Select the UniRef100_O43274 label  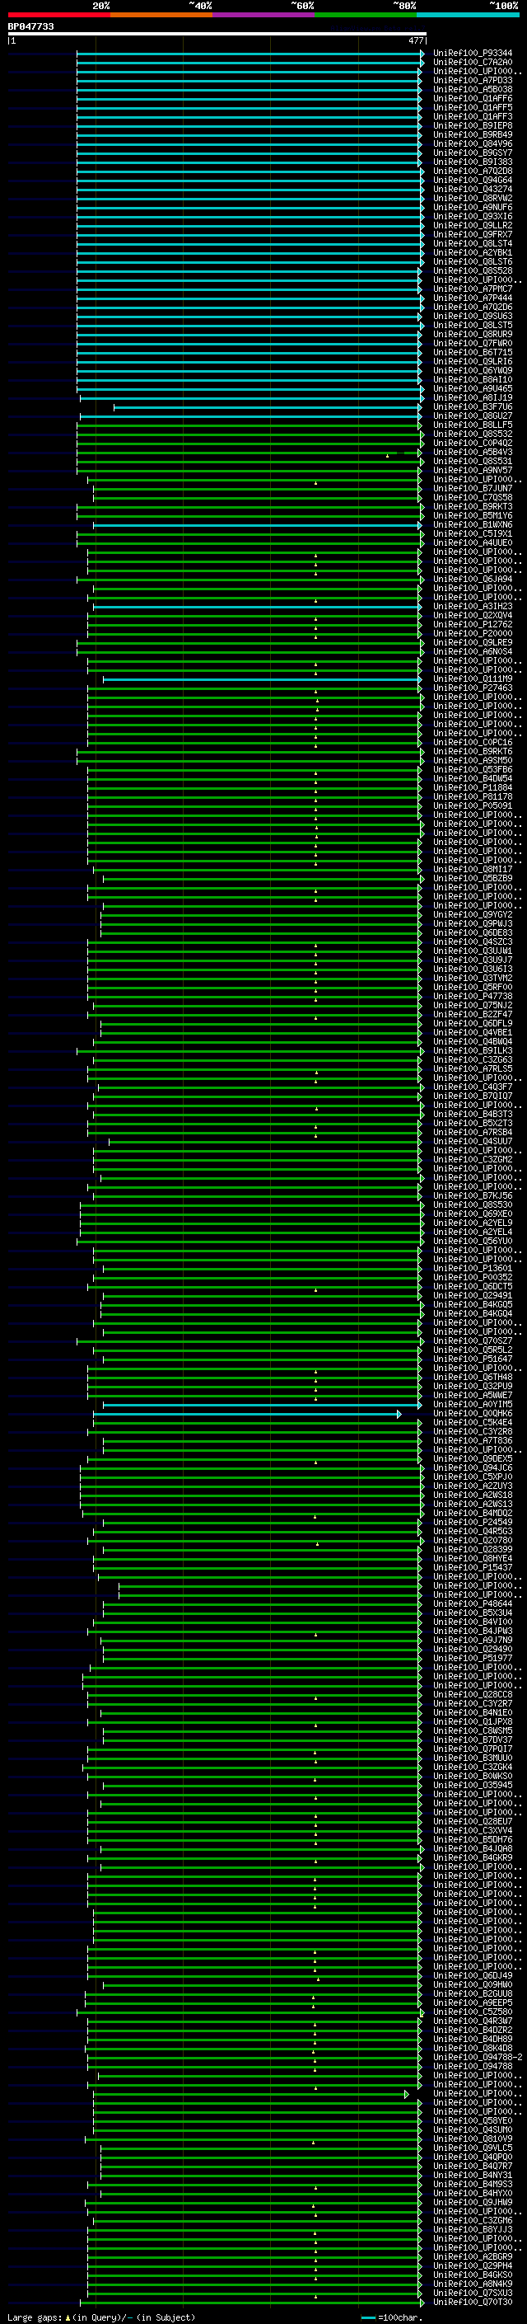472,190
